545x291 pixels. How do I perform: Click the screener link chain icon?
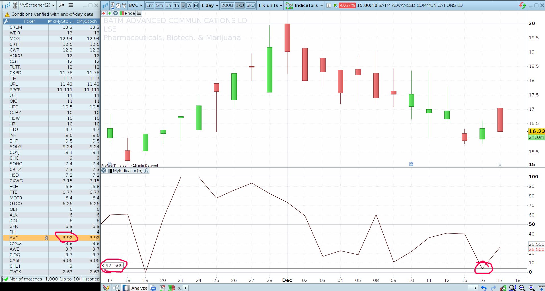pyautogui.click(x=15, y=5)
